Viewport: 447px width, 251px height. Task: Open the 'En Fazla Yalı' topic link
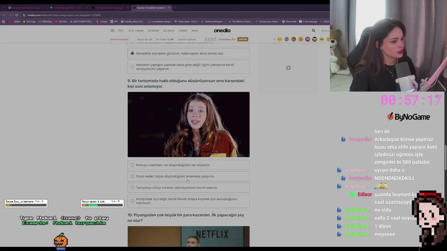(165, 39)
